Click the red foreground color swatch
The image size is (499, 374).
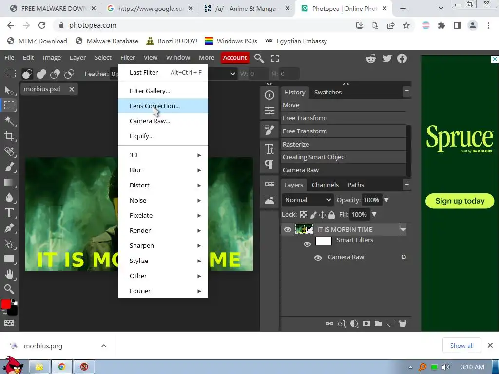[6, 304]
